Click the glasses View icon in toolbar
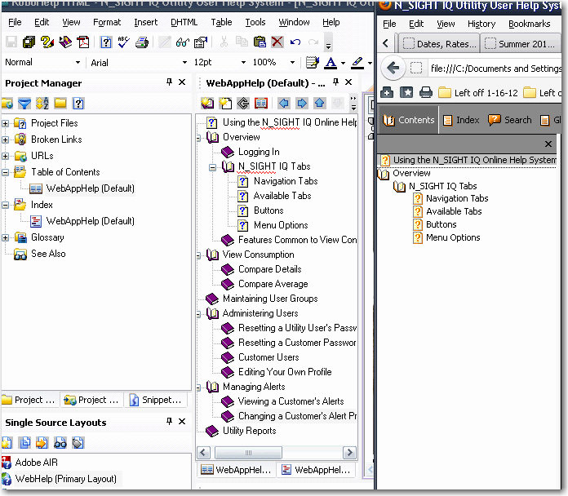Viewport: 568px width, 496px height. tap(183, 42)
